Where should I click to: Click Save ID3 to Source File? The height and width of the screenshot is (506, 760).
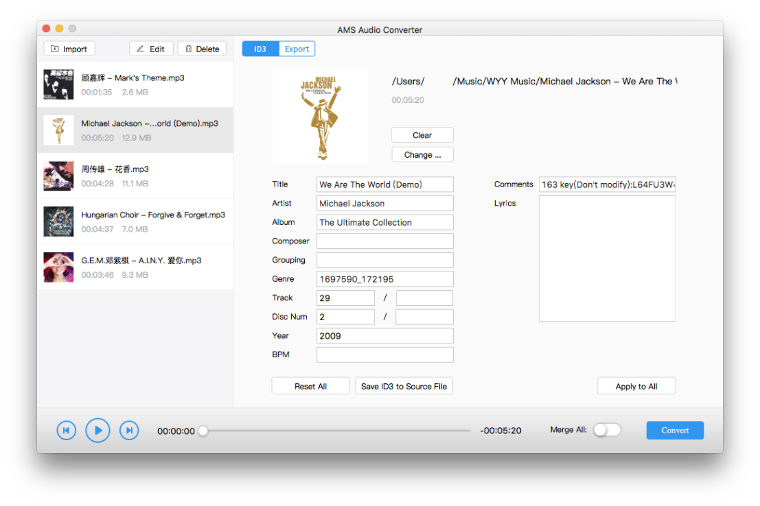tap(404, 387)
